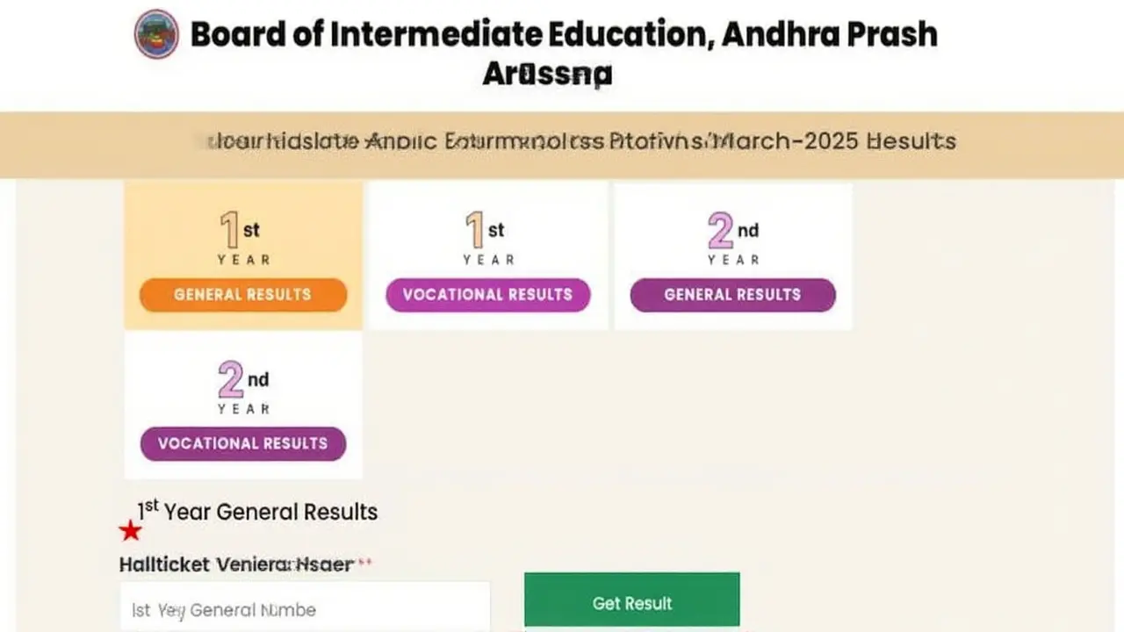The image size is (1124, 632).
Task: Click YEAR label in 2nd year Vocational card
Action: click(243, 409)
